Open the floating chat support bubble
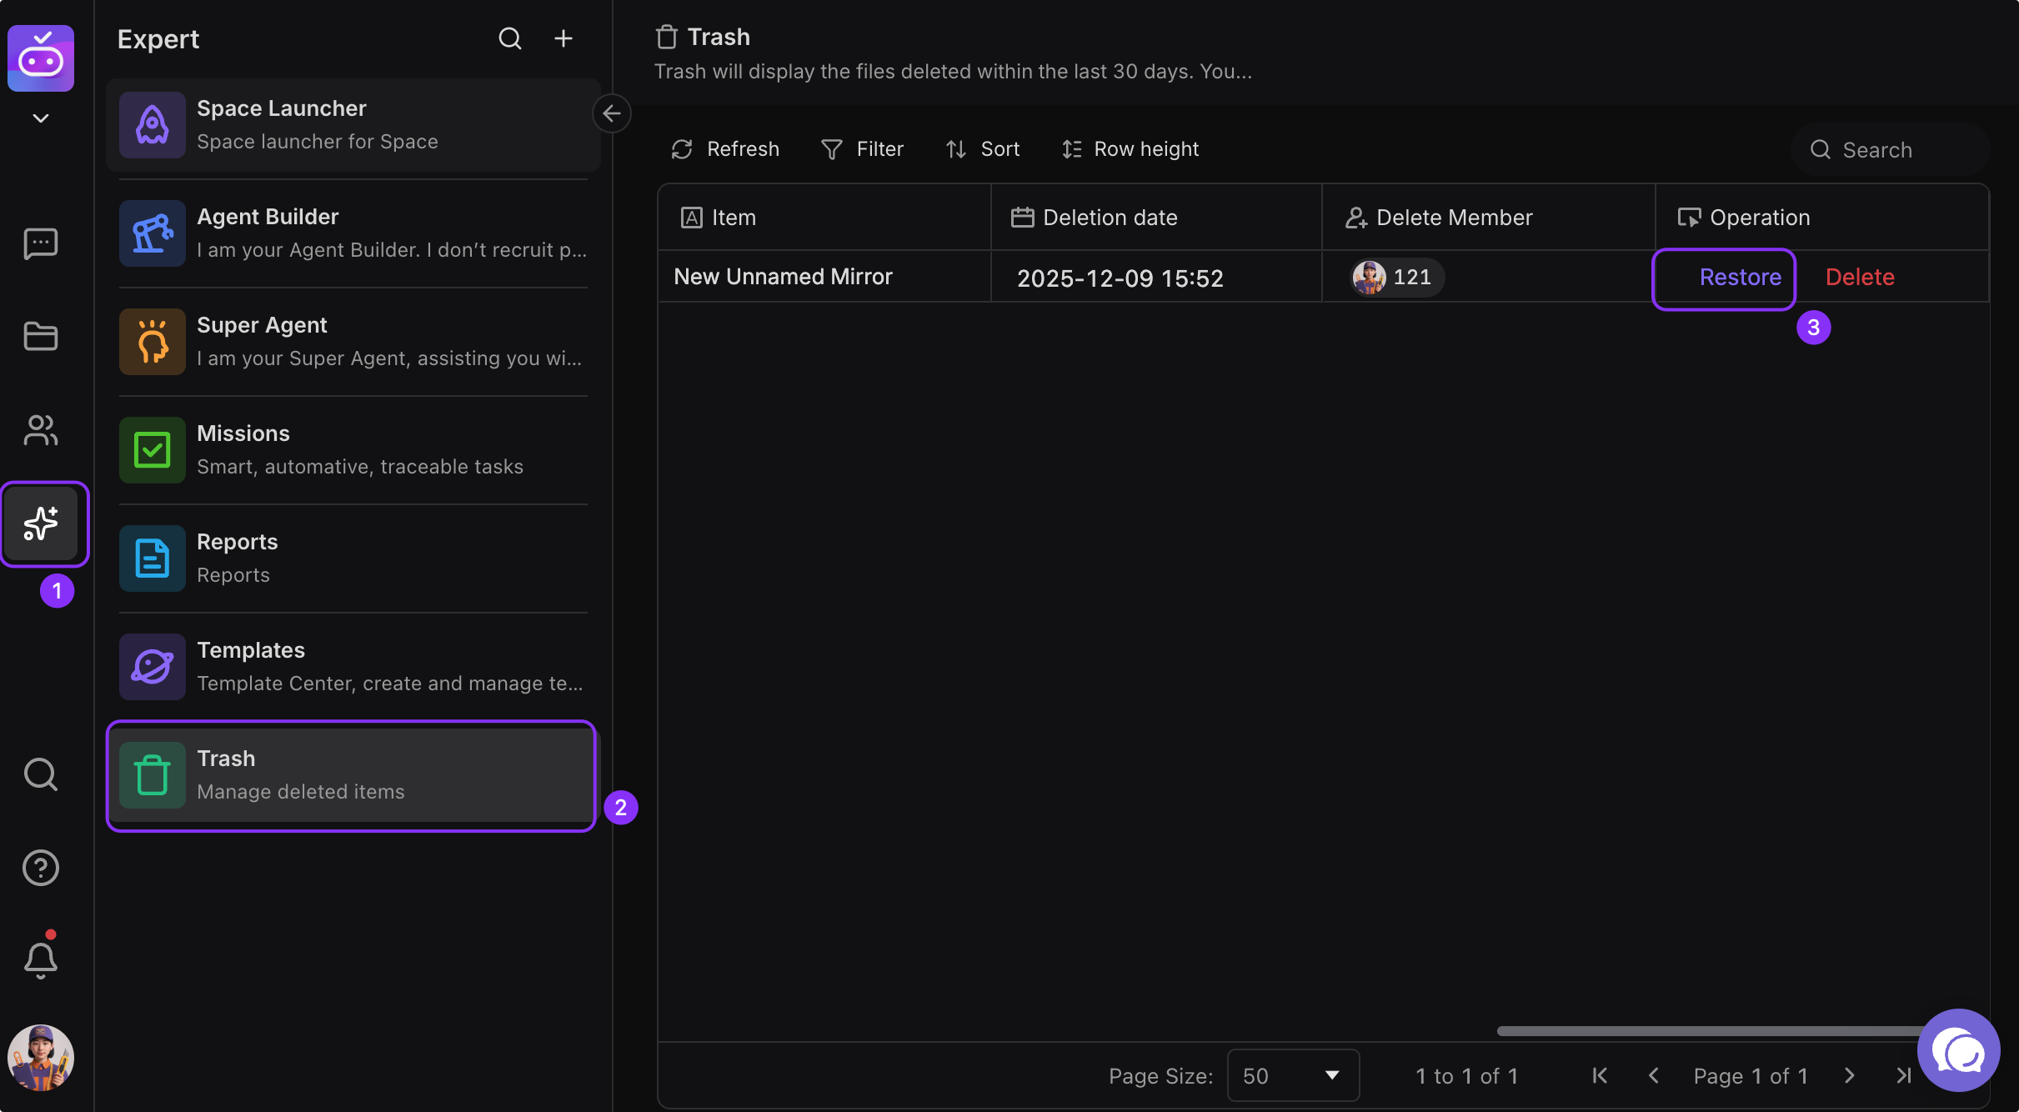 tap(1958, 1051)
